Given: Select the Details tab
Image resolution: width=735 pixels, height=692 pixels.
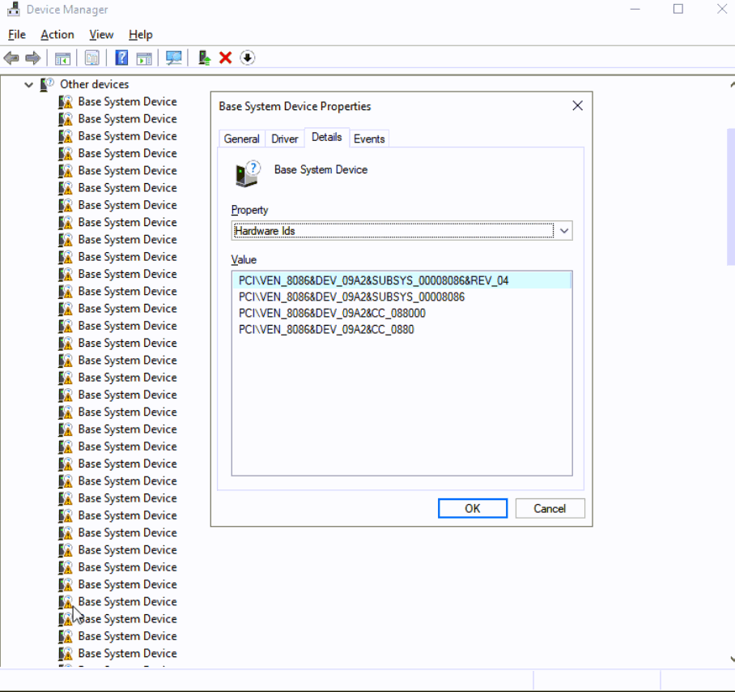Looking at the screenshot, I should point(327,138).
